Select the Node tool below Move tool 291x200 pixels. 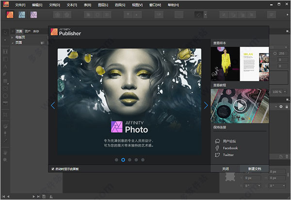(x=5, y=40)
